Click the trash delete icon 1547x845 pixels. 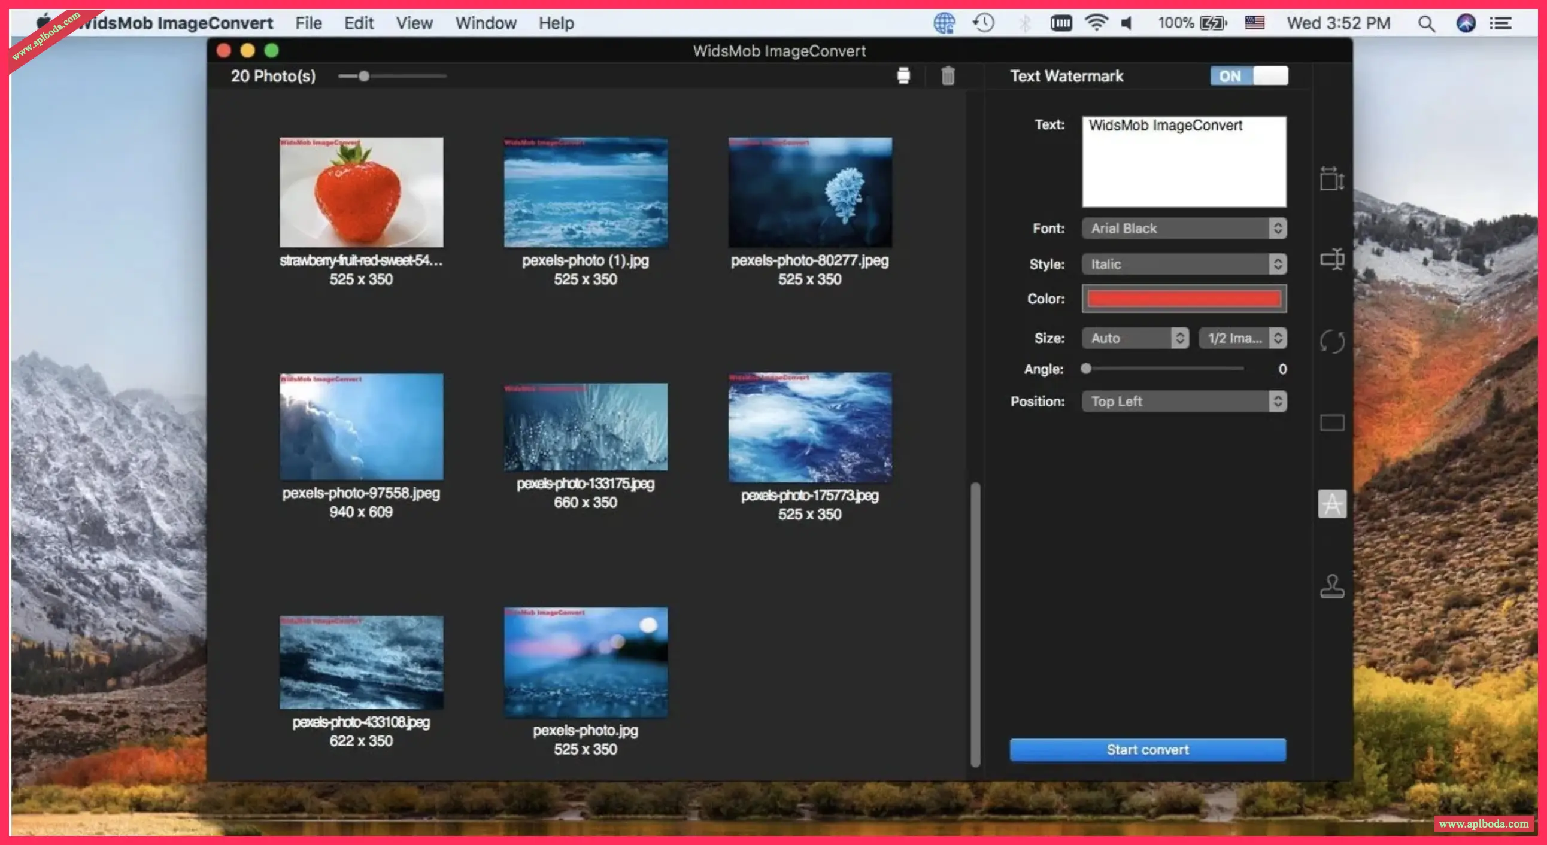(948, 75)
